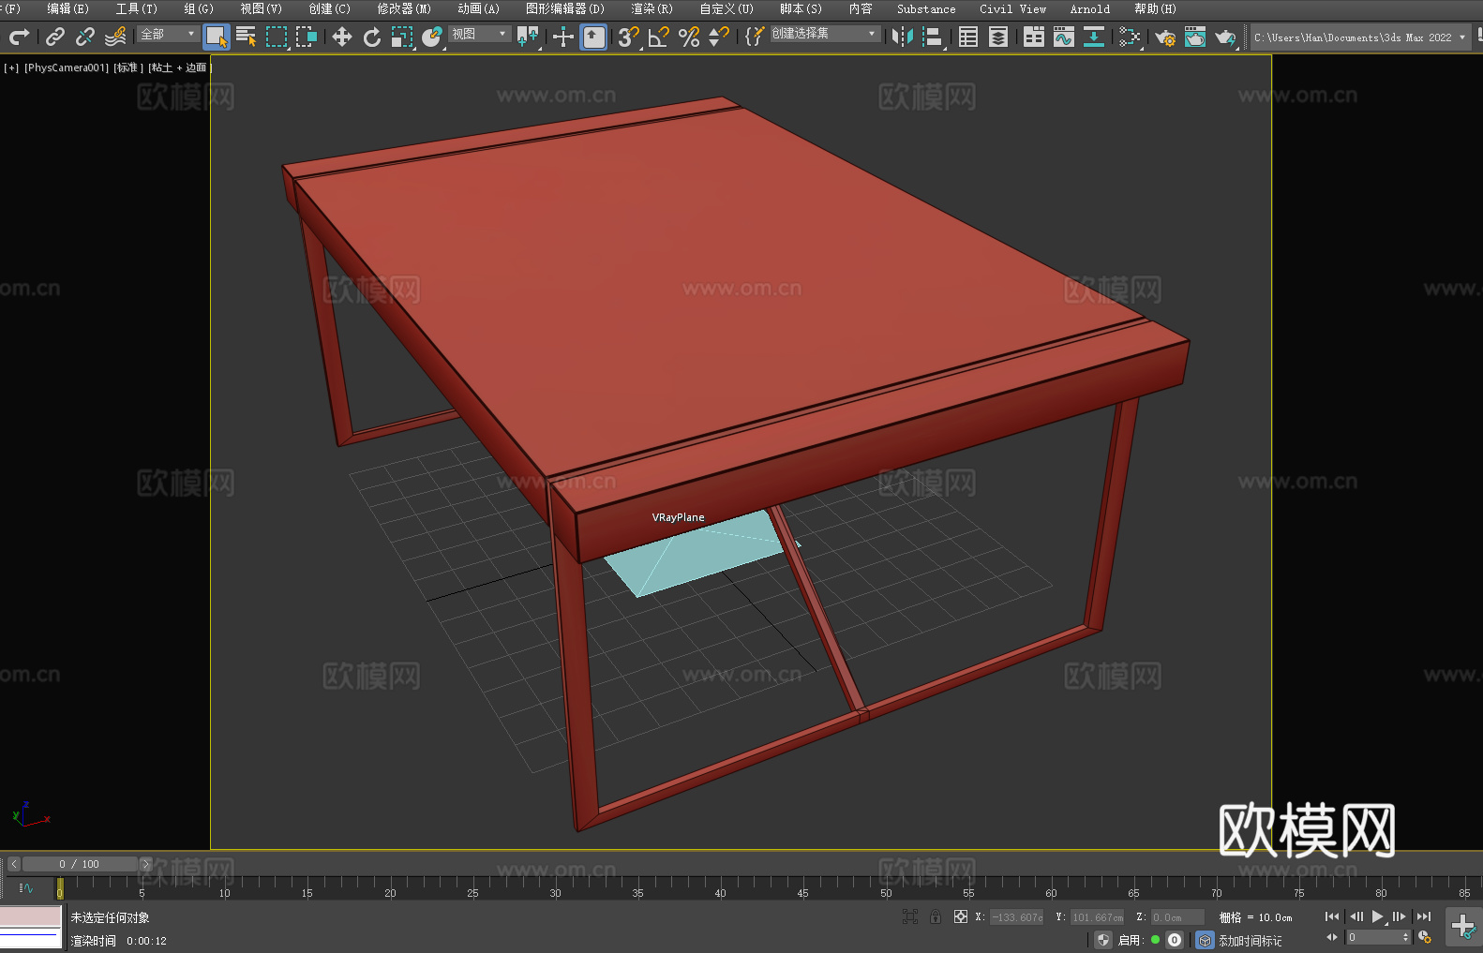Image resolution: width=1483 pixels, height=953 pixels.
Task: Click Select and Manipulate icon
Action: tap(563, 37)
